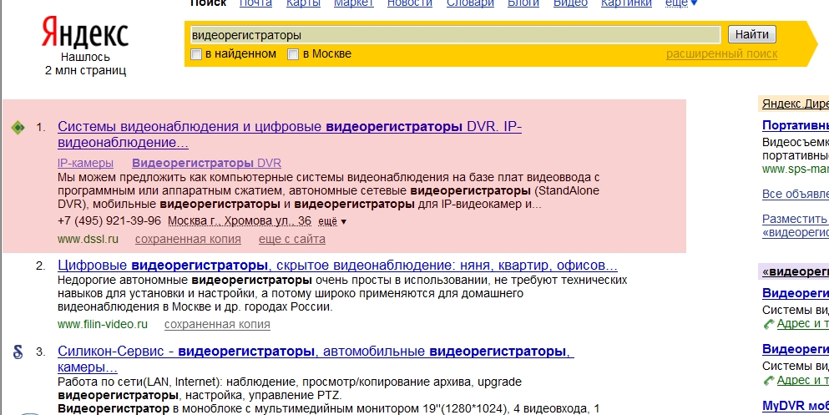This screenshot has width=829, height=415.
Task: Open result 2 'Цифровые видеорегистраторы, скрытое видеонаблюдение' title
Action: tap(337, 265)
